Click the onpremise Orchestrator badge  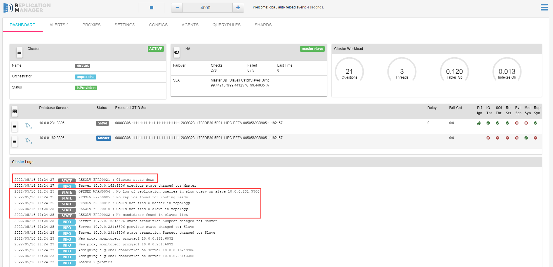(85, 77)
